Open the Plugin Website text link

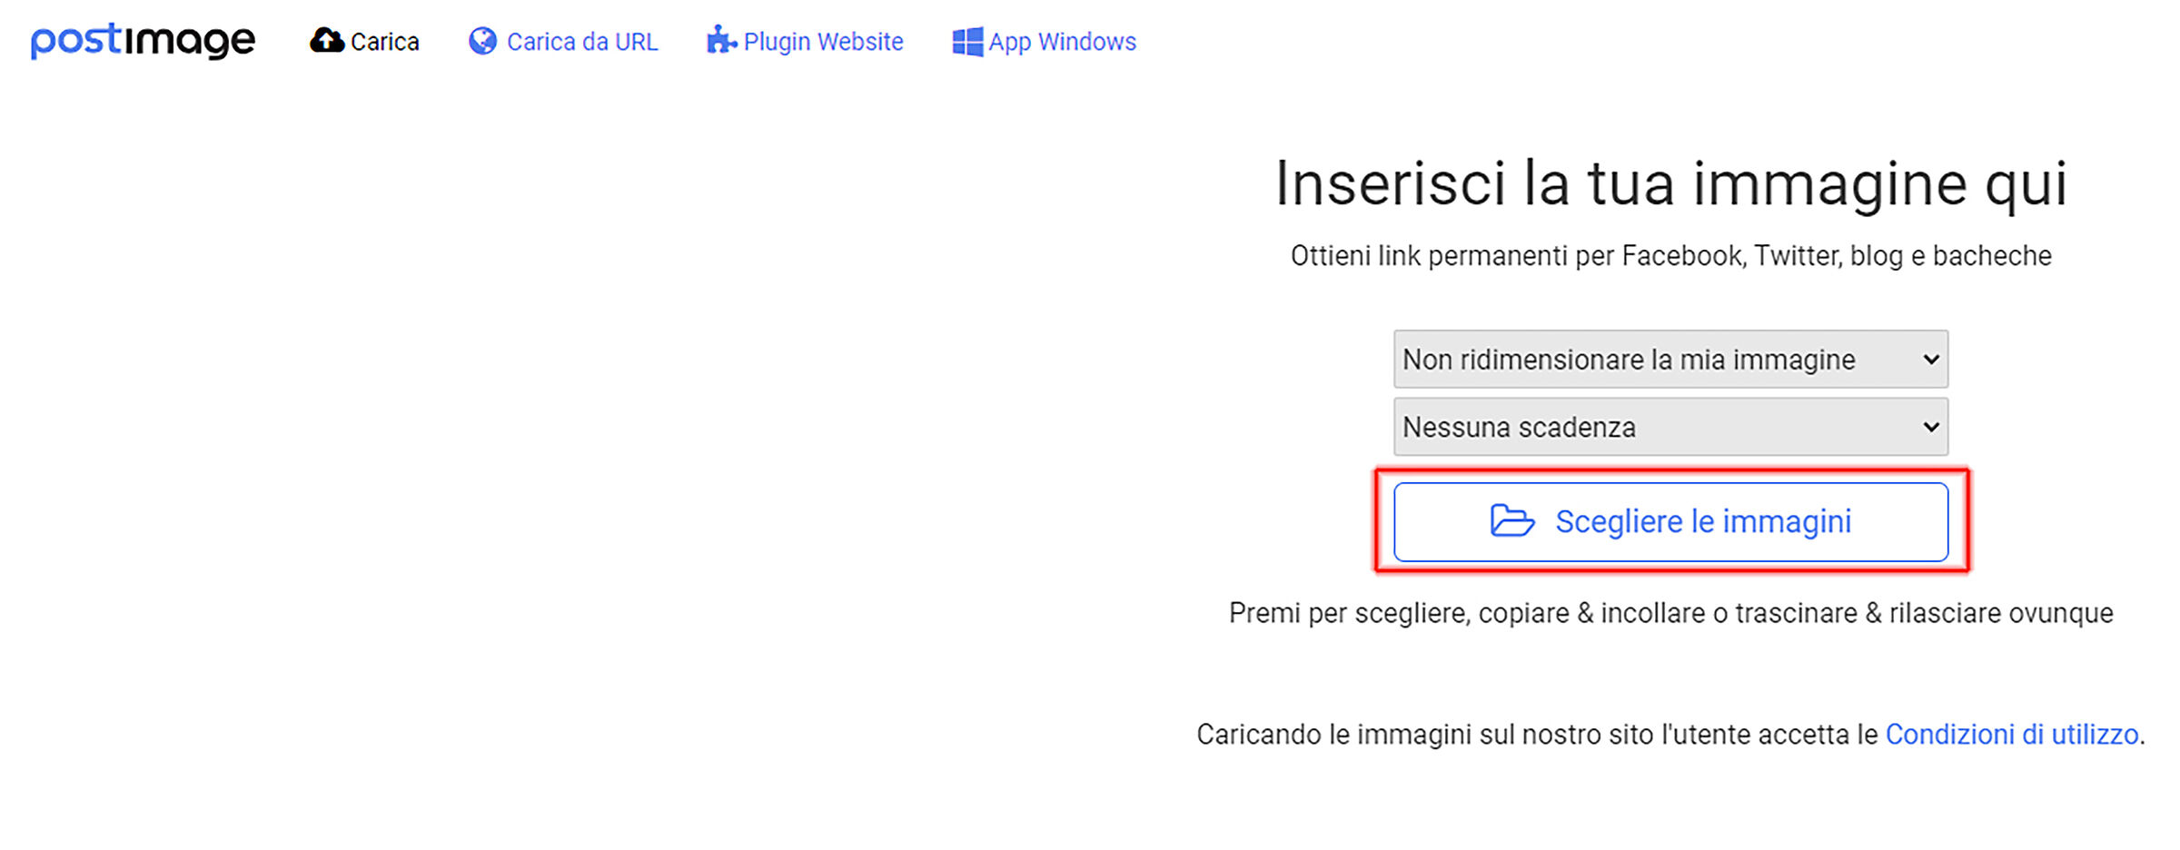click(x=823, y=42)
